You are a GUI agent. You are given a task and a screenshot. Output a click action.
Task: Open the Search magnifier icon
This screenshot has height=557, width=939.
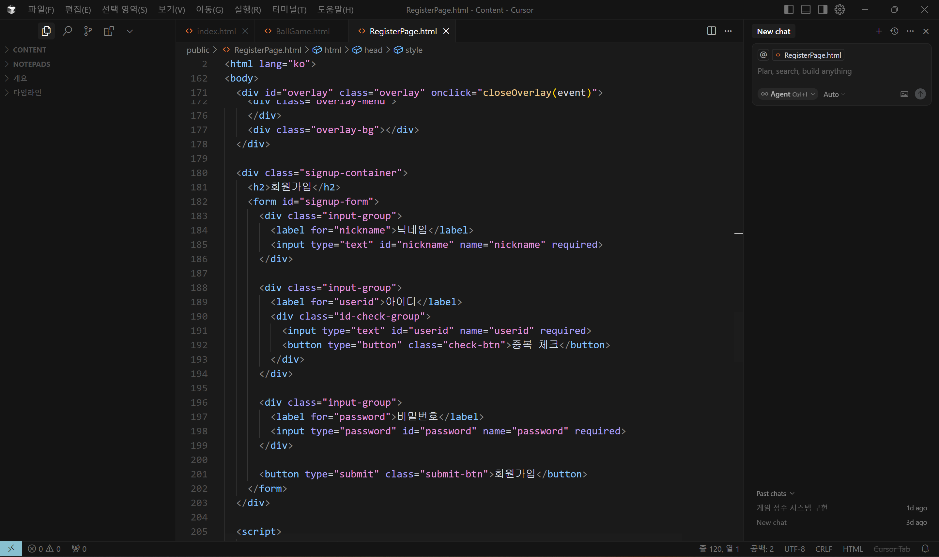click(67, 31)
